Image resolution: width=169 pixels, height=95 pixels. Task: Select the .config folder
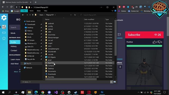79,26
